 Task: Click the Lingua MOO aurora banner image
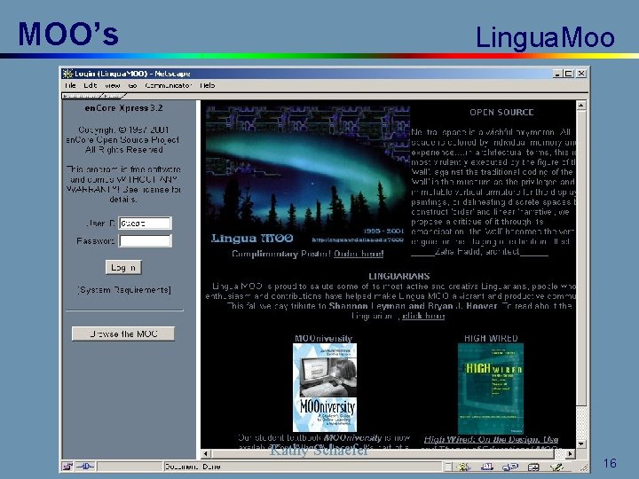[x=307, y=175]
